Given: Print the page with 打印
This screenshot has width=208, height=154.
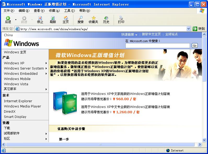Looking at the screenshot, I should (121, 20).
